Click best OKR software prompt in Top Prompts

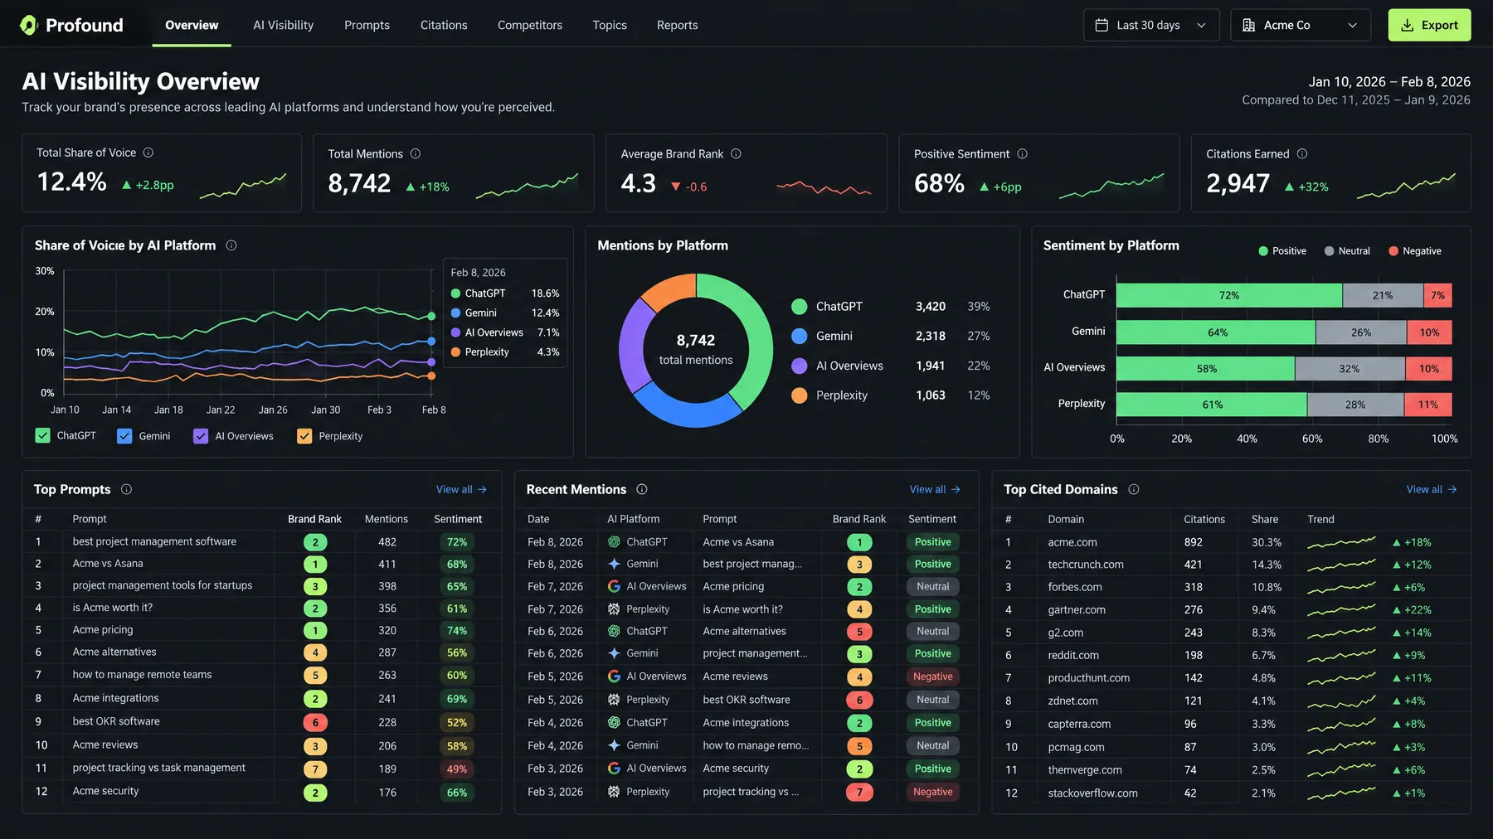[116, 721]
